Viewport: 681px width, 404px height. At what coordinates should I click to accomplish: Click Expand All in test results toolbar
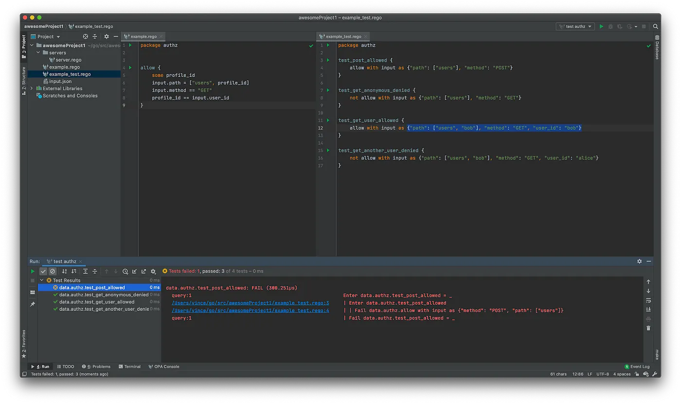tap(86, 272)
